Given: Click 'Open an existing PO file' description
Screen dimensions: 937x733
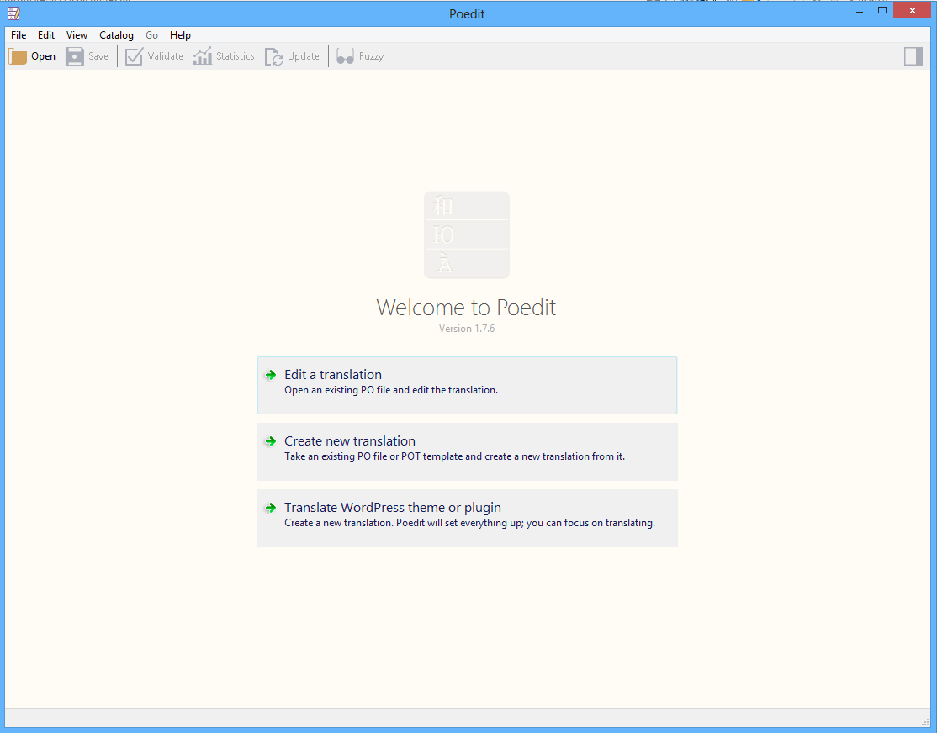Looking at the screenshot, I should pyautogui.click(x=391, y=390).
